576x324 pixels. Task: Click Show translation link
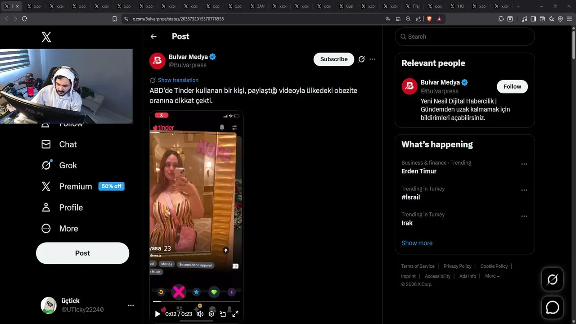click(x=178, y=80)
